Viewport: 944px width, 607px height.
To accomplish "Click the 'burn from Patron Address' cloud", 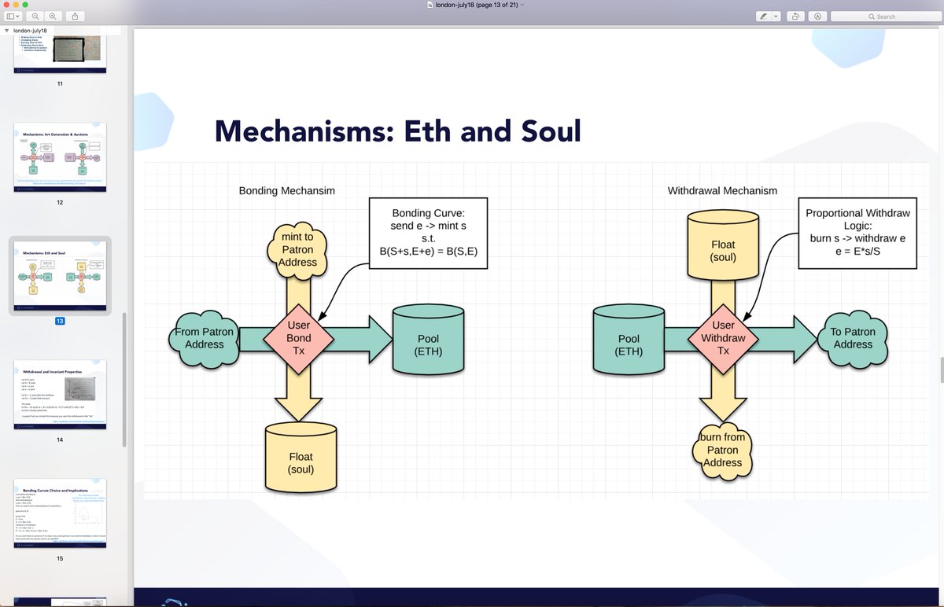I will tap(722, 450).
